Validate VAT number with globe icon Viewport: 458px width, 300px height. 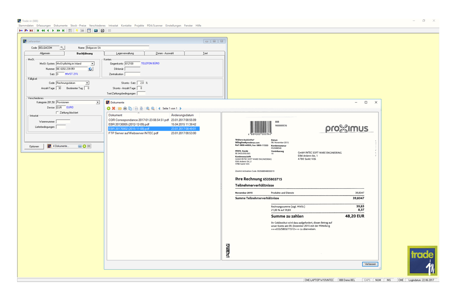(x=90, y=69)
